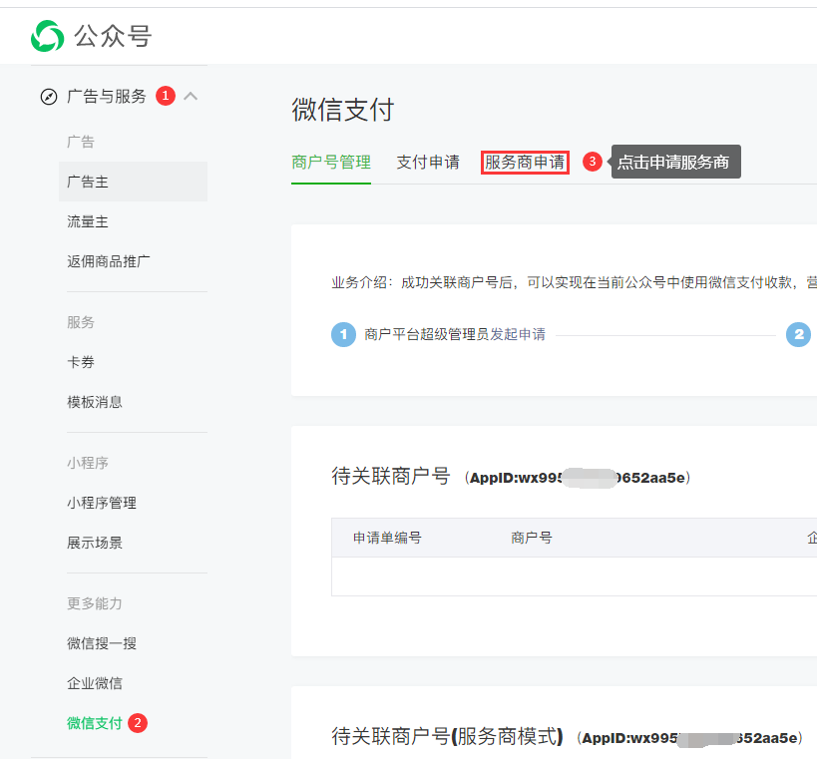Click the 微信支付 page heading

(x=342, y=110)
